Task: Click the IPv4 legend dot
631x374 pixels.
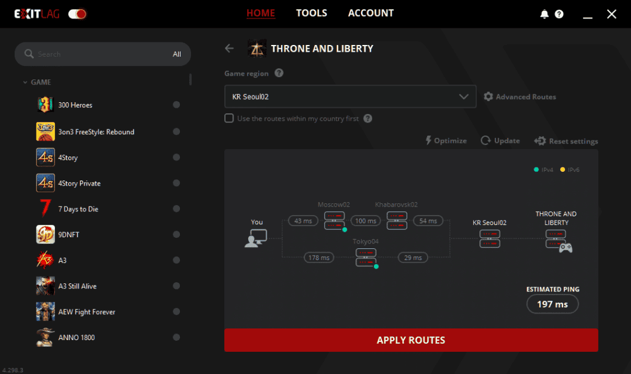Action: [536, 169]
